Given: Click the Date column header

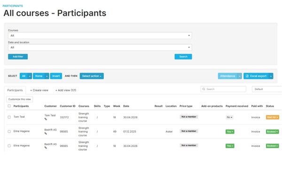Looking at the screenshot, I should 126,106.
